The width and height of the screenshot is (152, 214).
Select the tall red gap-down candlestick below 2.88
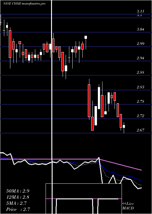point(89,101)
